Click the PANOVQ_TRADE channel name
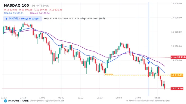The height and width of the screenshot is (104, 186). coord(18,101)
